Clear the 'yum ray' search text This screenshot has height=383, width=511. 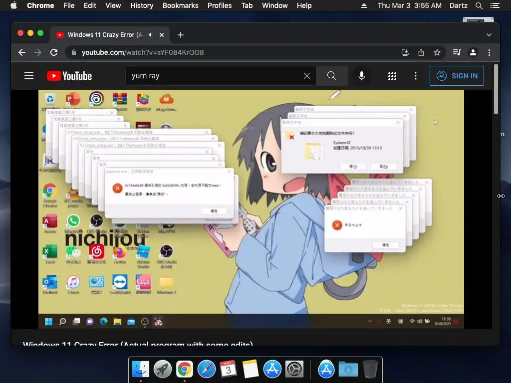307,76
